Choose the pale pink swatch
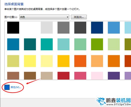 coord(97,76)
